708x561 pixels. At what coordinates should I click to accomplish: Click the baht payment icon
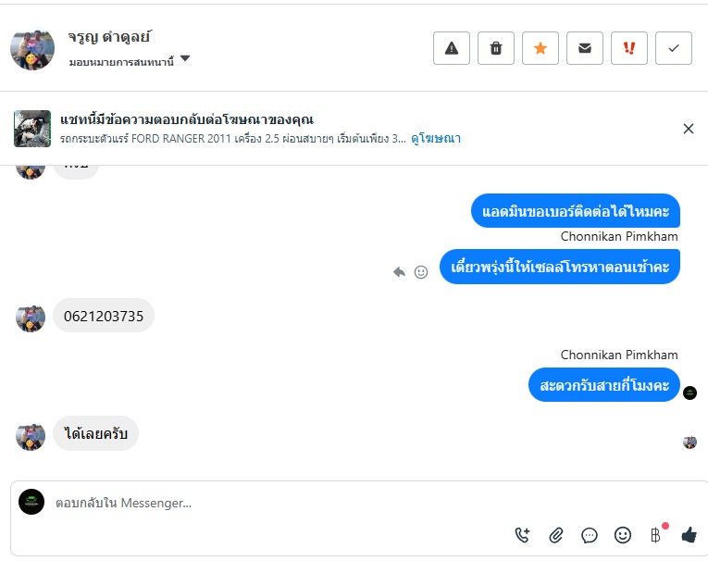click(x=655, y=535)
